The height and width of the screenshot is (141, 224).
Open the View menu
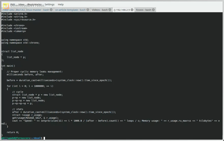pos(21,4)
